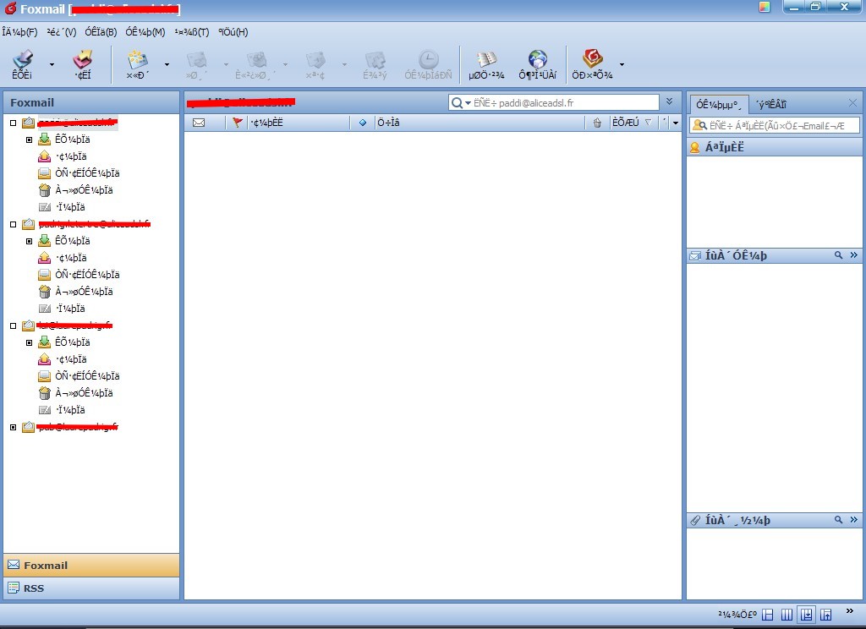
Task: Toggle the flag column header in message list
Action: tap(237, 123)
